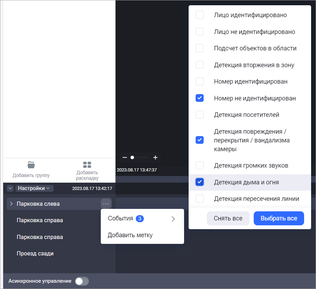Open the three-dots menu for Парковка слева
This screenshot has height=289, width=316.
point(106,204)
